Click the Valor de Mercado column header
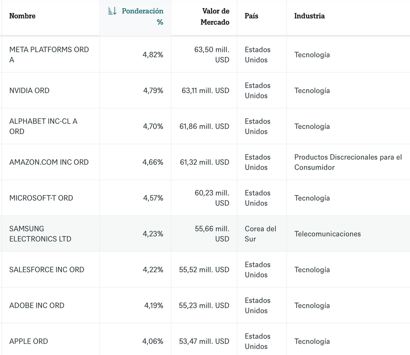 click(215, 16)
